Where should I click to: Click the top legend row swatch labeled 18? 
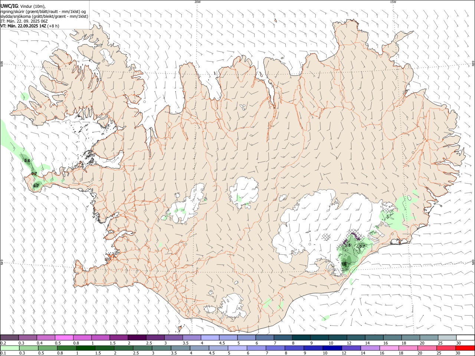(x=411, y=337)
